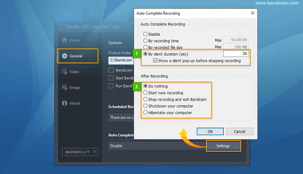
Task: Choose By recorded file size option
Action: click(x=145, y=47)
